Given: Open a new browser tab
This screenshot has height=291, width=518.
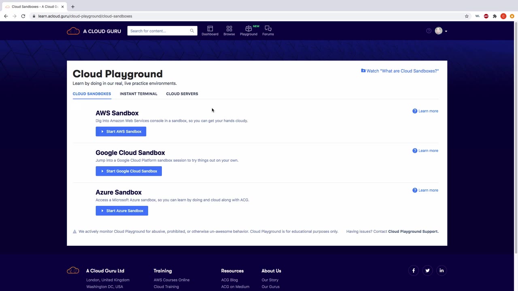Looking at the screenshot, I should (73, 6).
